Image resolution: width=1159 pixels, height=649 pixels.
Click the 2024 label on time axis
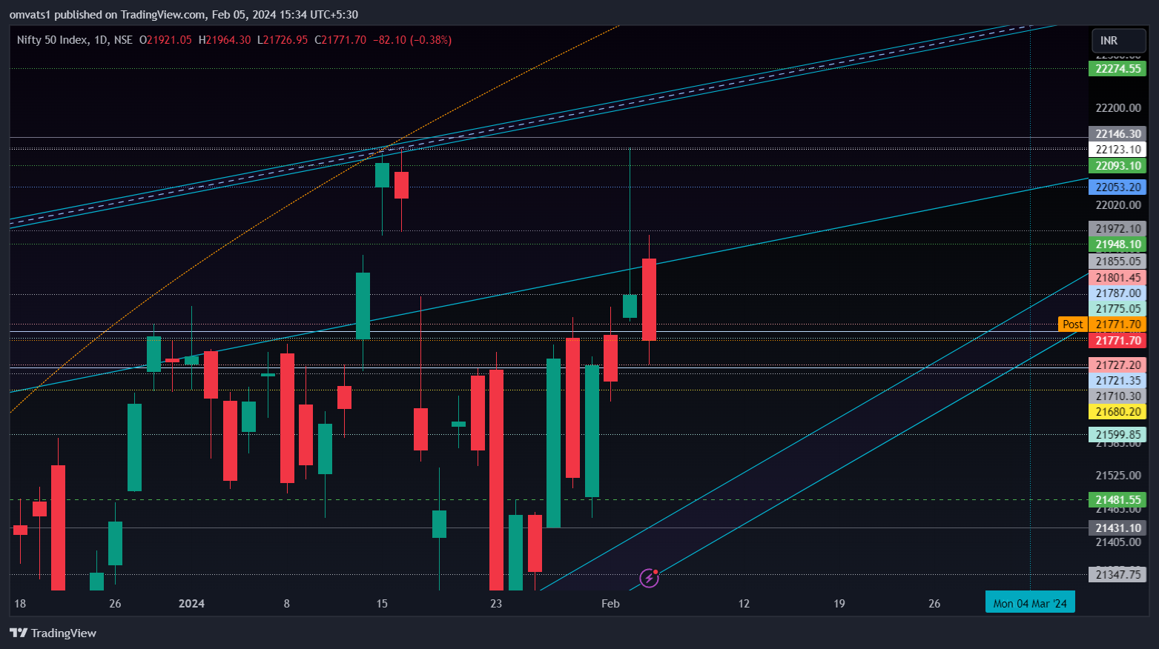click(191, 604)
